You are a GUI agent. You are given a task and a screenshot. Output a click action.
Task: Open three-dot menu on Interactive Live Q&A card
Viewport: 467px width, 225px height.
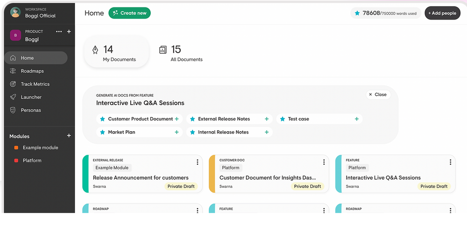(x=450, y=162)
